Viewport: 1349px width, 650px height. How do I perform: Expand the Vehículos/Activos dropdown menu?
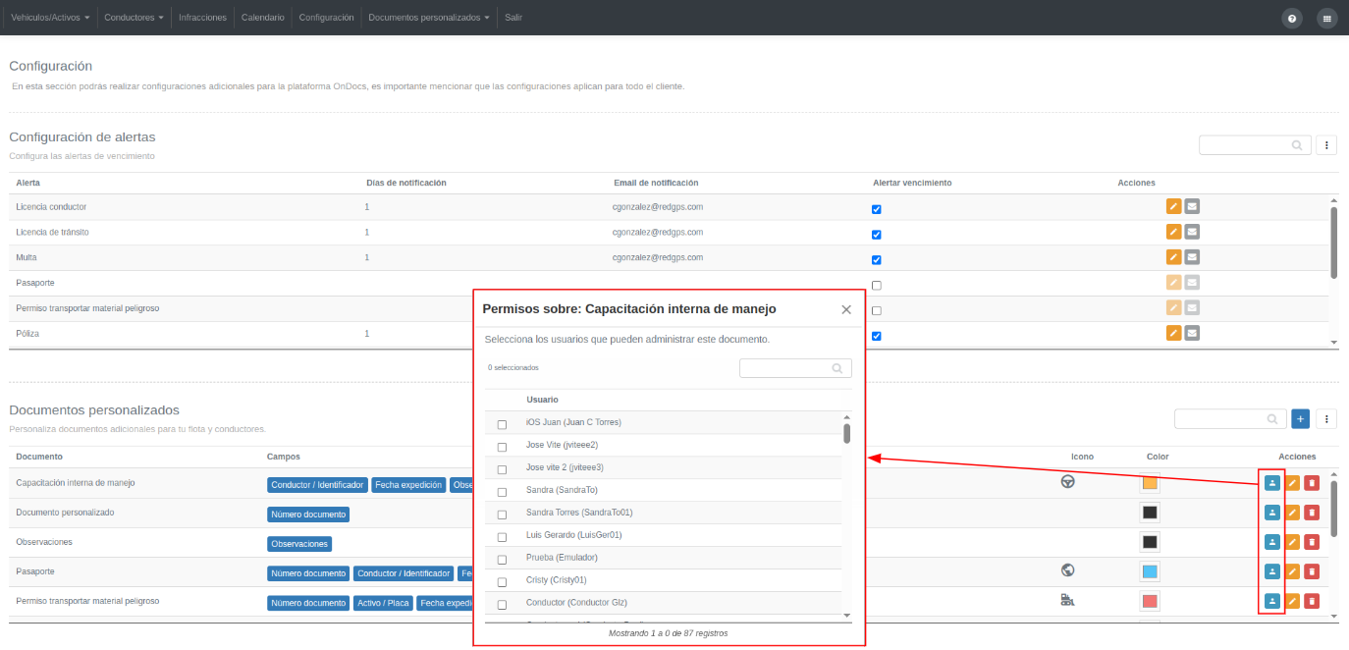[51, 18]
